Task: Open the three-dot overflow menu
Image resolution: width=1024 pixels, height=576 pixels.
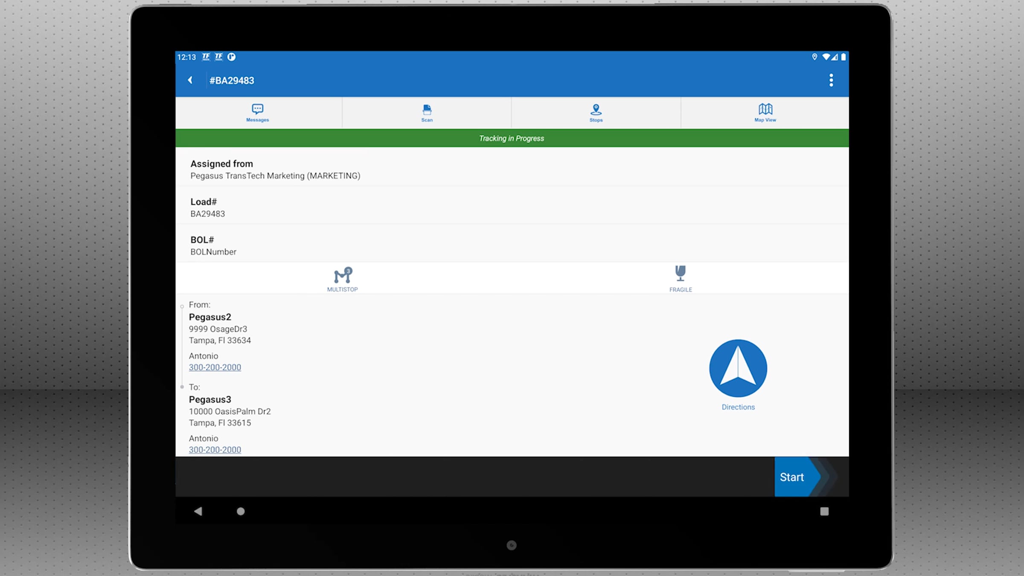Action: 831,80
